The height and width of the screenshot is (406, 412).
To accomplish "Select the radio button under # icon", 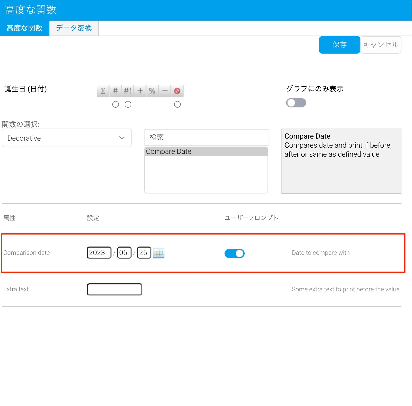I will pos(116,104).
